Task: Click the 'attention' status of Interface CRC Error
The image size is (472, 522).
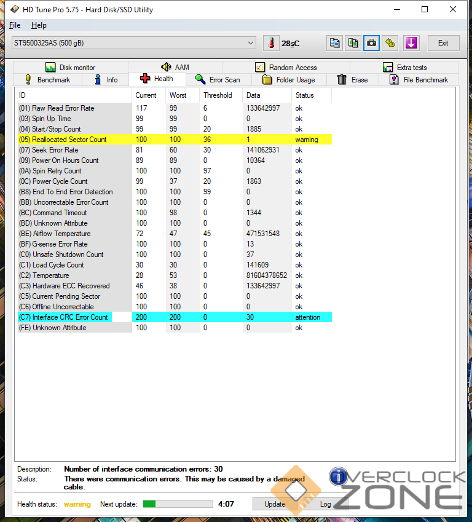Action: [x=308, y=317]
